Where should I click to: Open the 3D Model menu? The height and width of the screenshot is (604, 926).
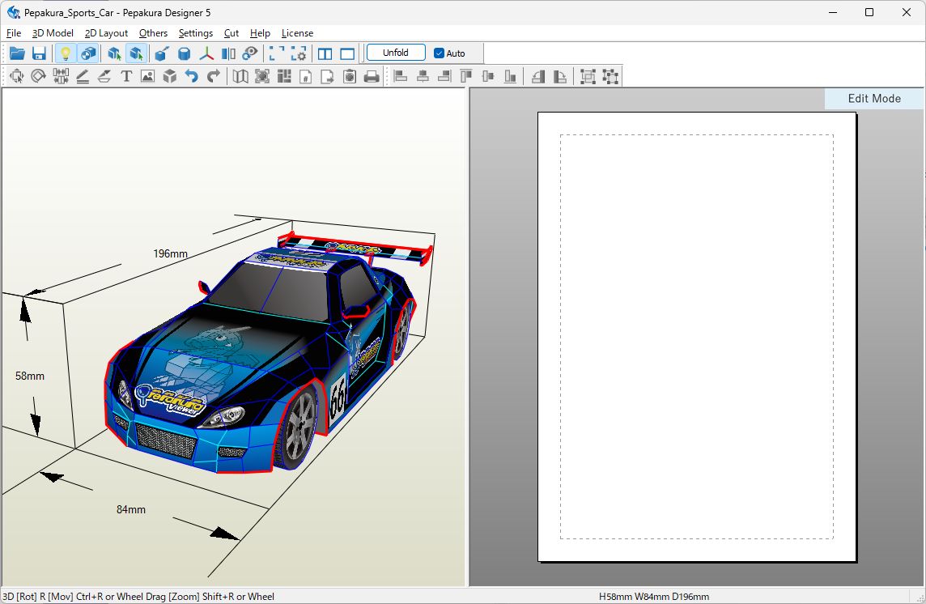pyautogui.click(x=52, y=33)
